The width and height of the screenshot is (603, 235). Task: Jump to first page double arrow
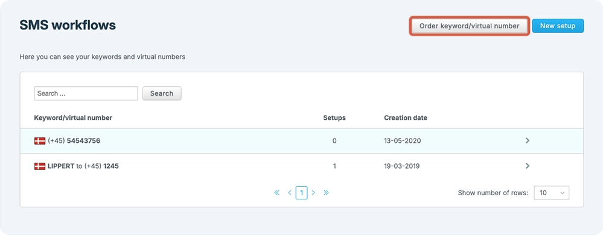[277, 193]
